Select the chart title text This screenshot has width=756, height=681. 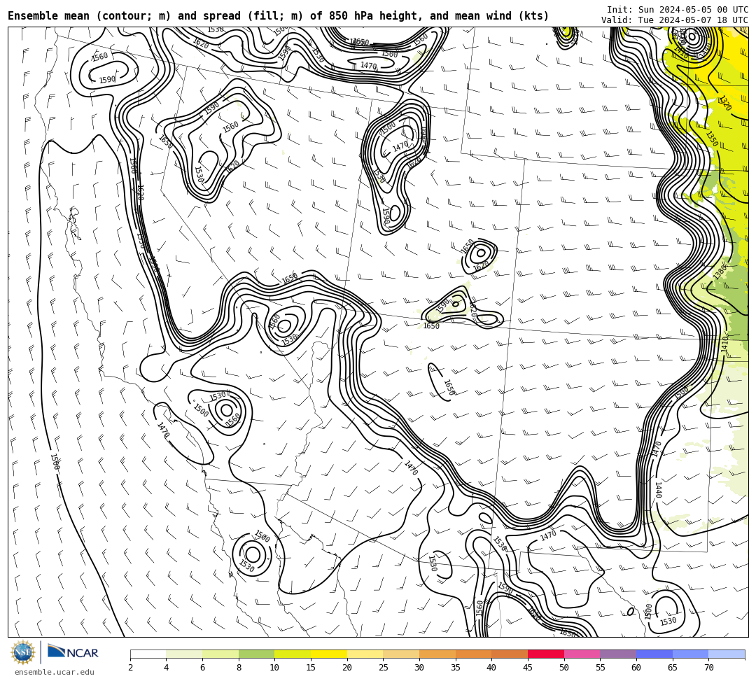278,16
